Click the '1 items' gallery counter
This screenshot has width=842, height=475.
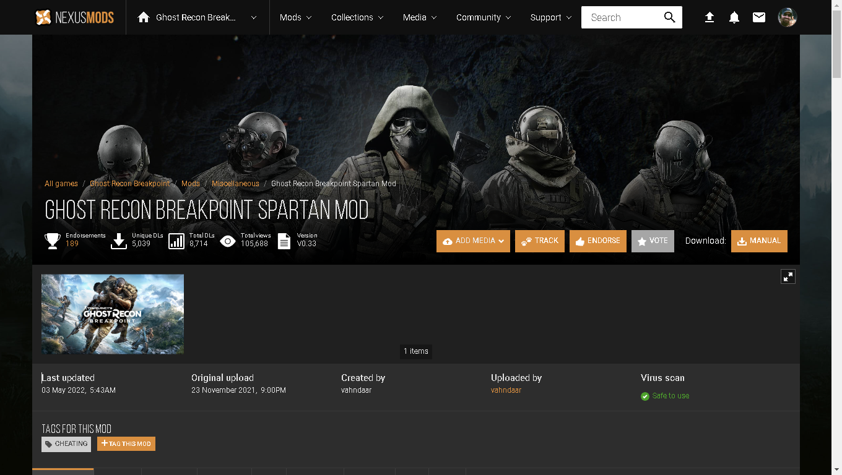tap(416, 351)
